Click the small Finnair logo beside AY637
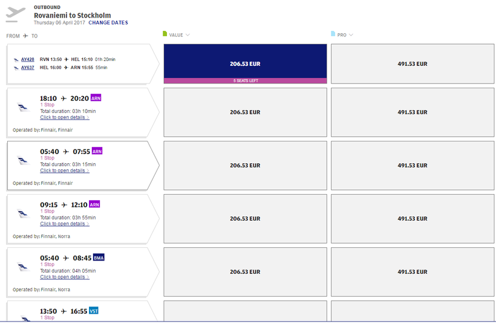Viewport: 496px width, 327px height. tap(16, 68)
